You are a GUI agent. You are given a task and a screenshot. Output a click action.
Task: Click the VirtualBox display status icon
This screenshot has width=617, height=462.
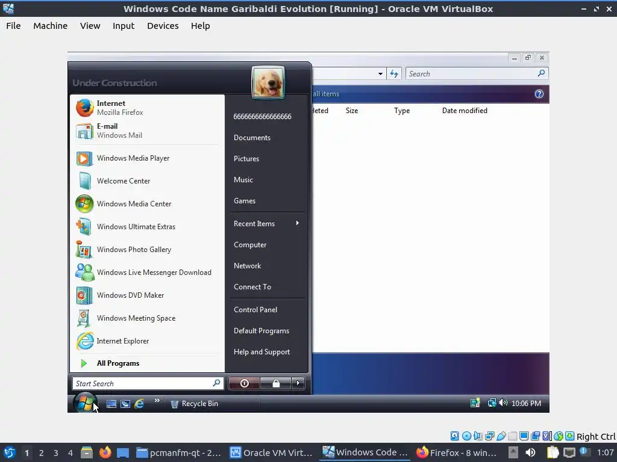(x=524, y=436)
